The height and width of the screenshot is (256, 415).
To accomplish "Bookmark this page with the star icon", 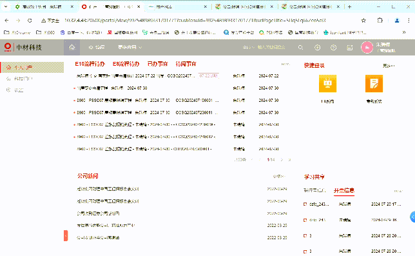I will [363, 21].
